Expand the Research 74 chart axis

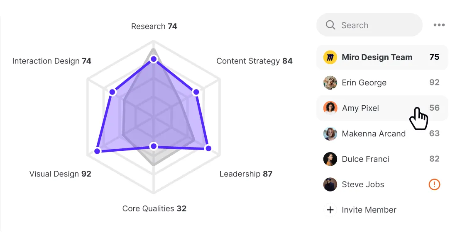154,26
